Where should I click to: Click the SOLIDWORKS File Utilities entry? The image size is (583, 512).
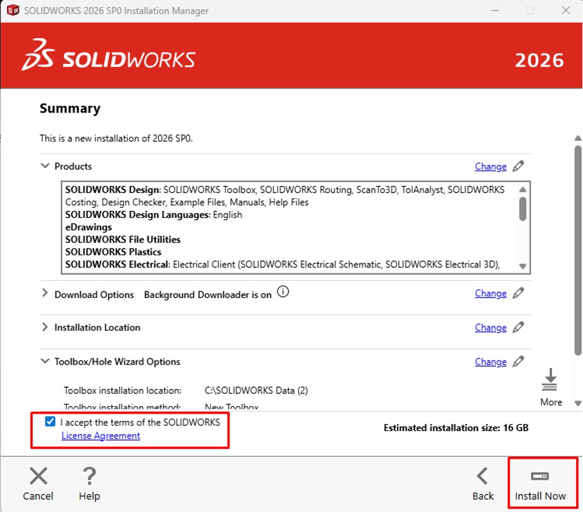[x=123, y=239]
